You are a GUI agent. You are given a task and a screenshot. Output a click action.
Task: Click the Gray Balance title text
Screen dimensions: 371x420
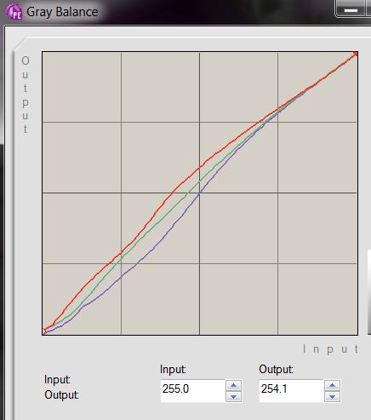(x=62, y=12)
